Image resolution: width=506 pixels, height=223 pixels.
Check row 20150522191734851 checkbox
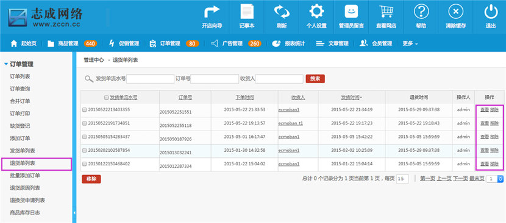[x=85, y=123]
